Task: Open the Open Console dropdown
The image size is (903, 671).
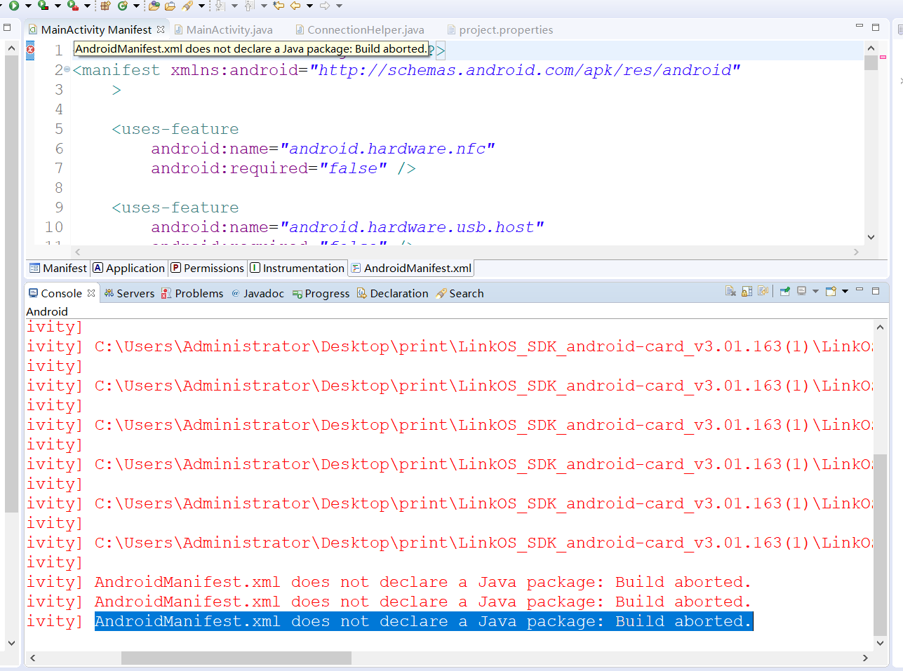Action: 844,291
